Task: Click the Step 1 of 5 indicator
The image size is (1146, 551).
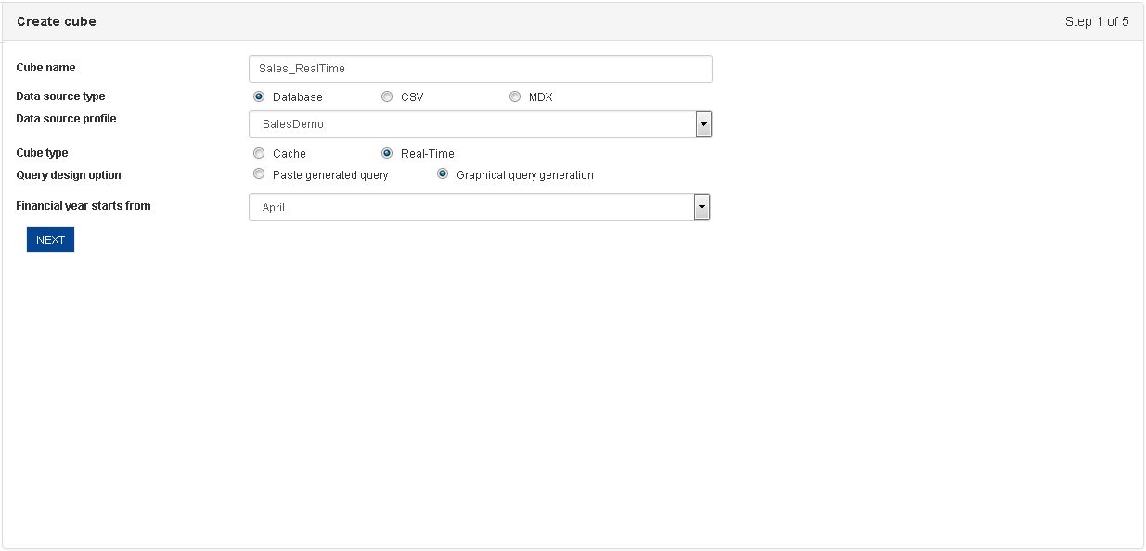Action: pos(1097,21)
